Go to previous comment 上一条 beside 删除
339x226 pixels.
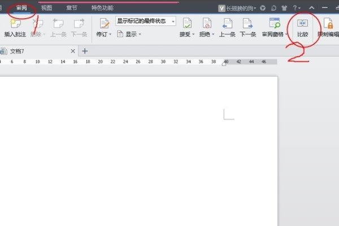click(58, 28)
